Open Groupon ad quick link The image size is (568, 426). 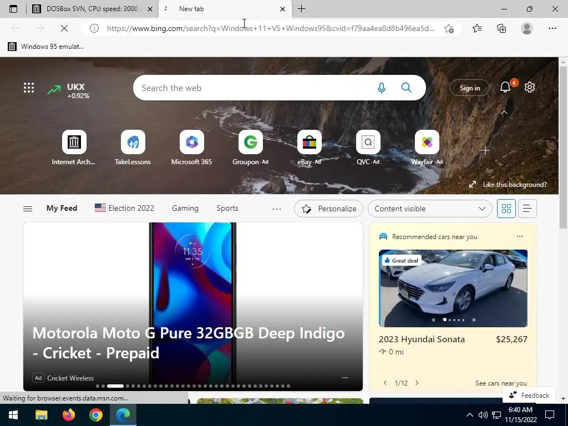[x=250, y=148]
